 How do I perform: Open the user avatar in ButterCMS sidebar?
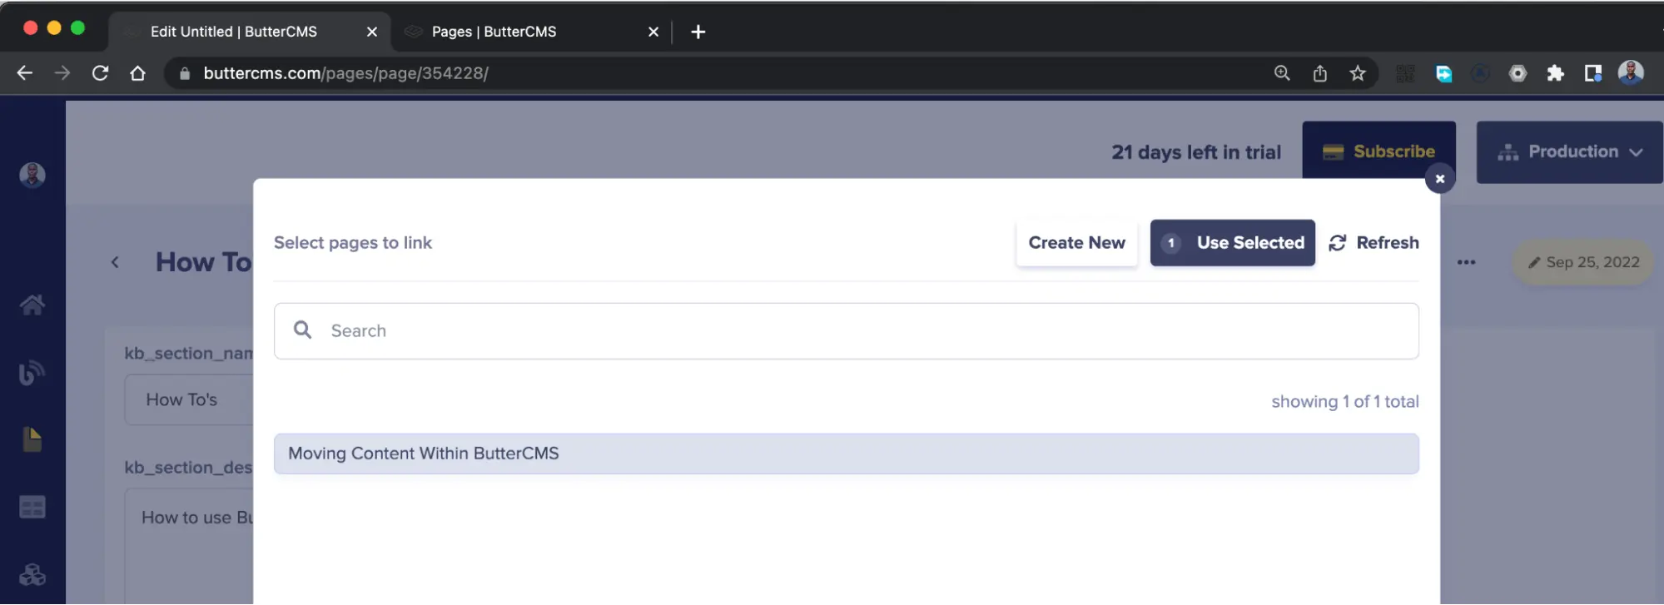(x=32, y=175)
